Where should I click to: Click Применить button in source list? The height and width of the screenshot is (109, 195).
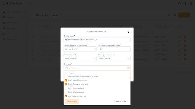tap(72, 102)
